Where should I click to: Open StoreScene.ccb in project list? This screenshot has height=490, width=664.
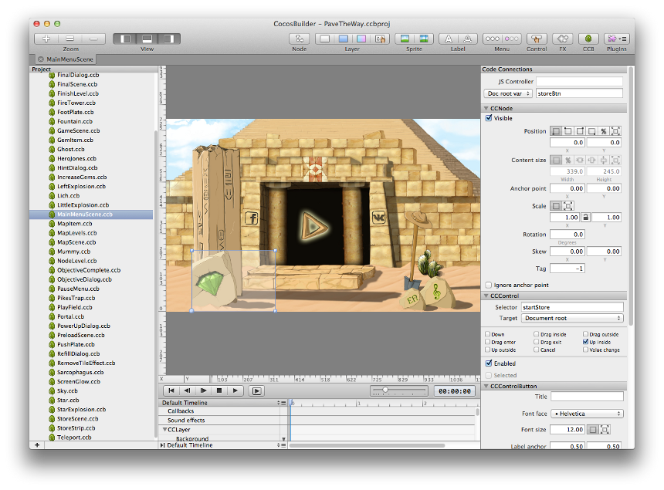(x=77, y=419)
